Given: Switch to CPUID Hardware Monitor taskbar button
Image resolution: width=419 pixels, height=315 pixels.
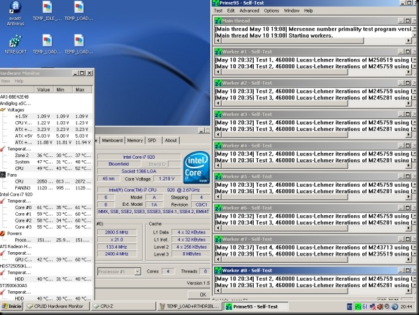Looking at the screenshot, I should (x=57, y=306).
